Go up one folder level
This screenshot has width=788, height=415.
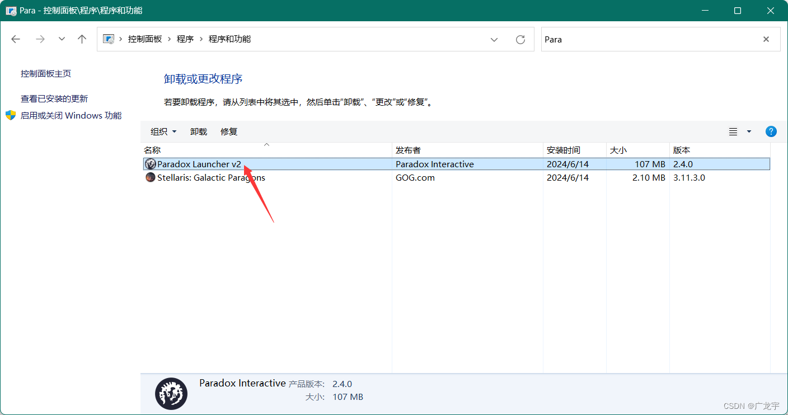(82, 39)
